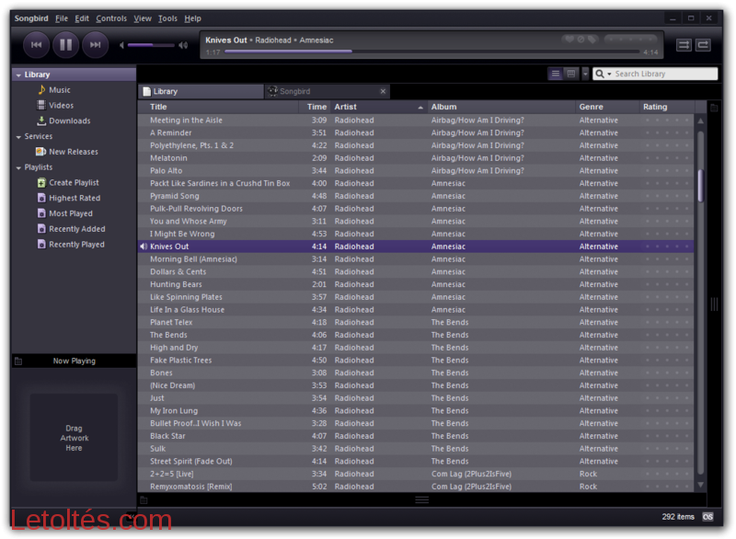Switch to the Library tab
This screenshot has height=539, width=736.
tap(201, 91)
